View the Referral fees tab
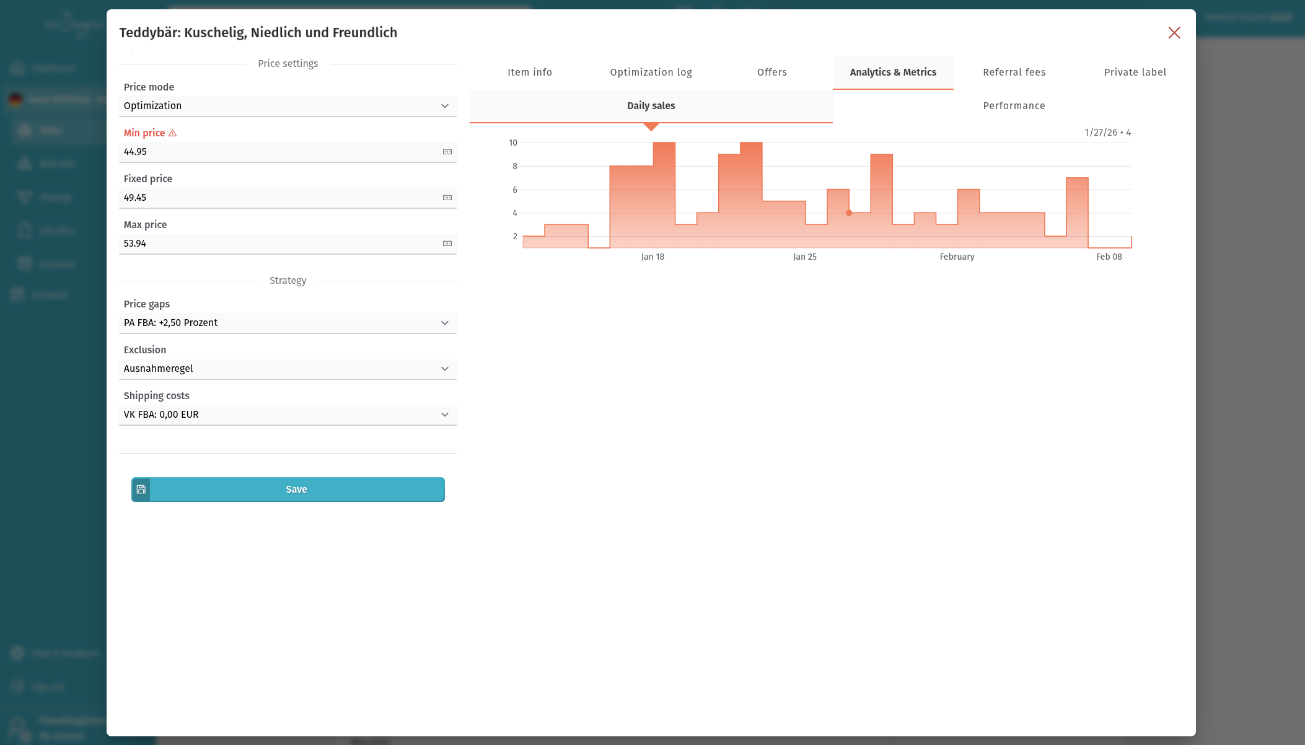Viewport: 1305px width, 745px height. pos(1014,72)
